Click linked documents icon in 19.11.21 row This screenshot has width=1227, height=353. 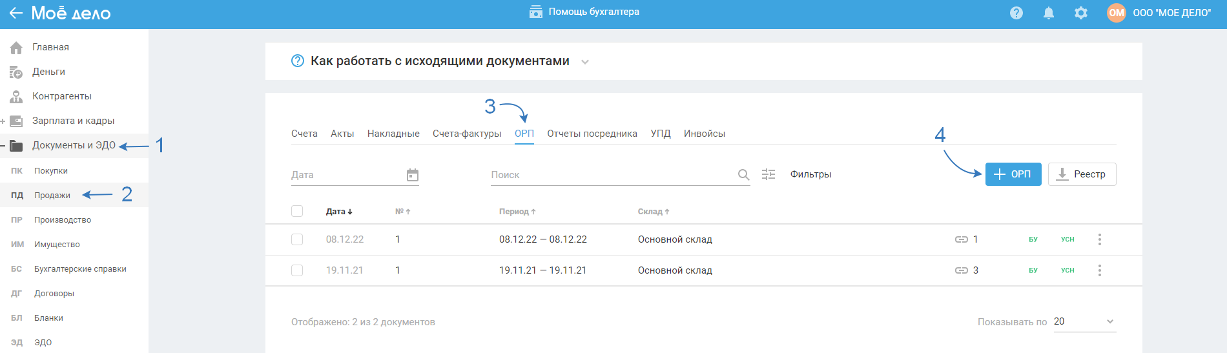point(962,270)
